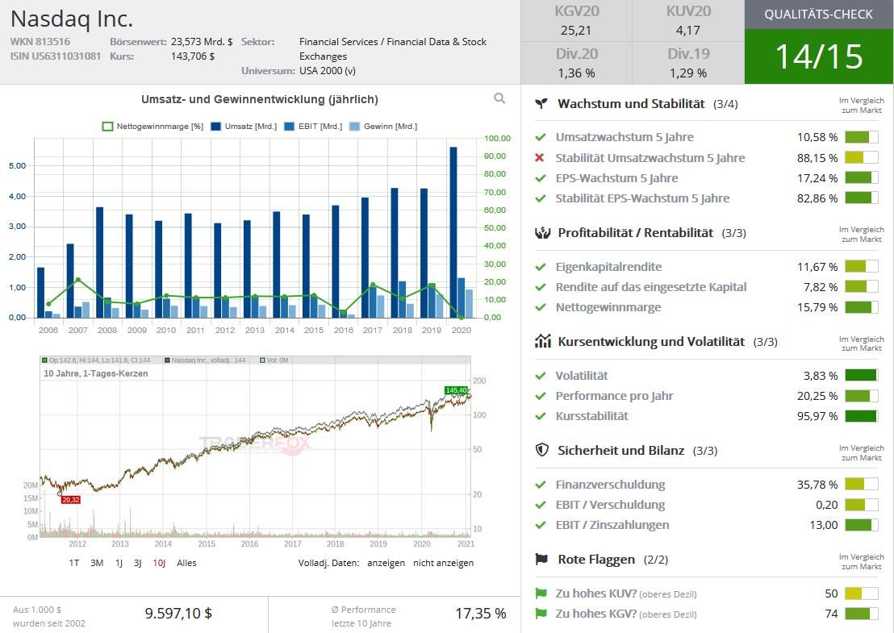Click Finanzverschuldung market comparison bar
Screen dimensions: 894x633
pyautogui.click(x=862, y=485)
